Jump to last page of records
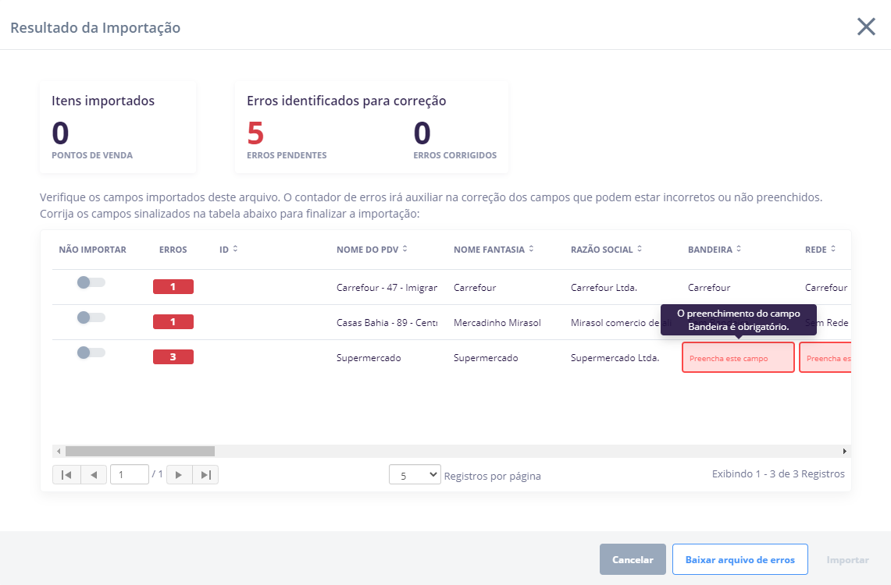 (x=205, y=474)
